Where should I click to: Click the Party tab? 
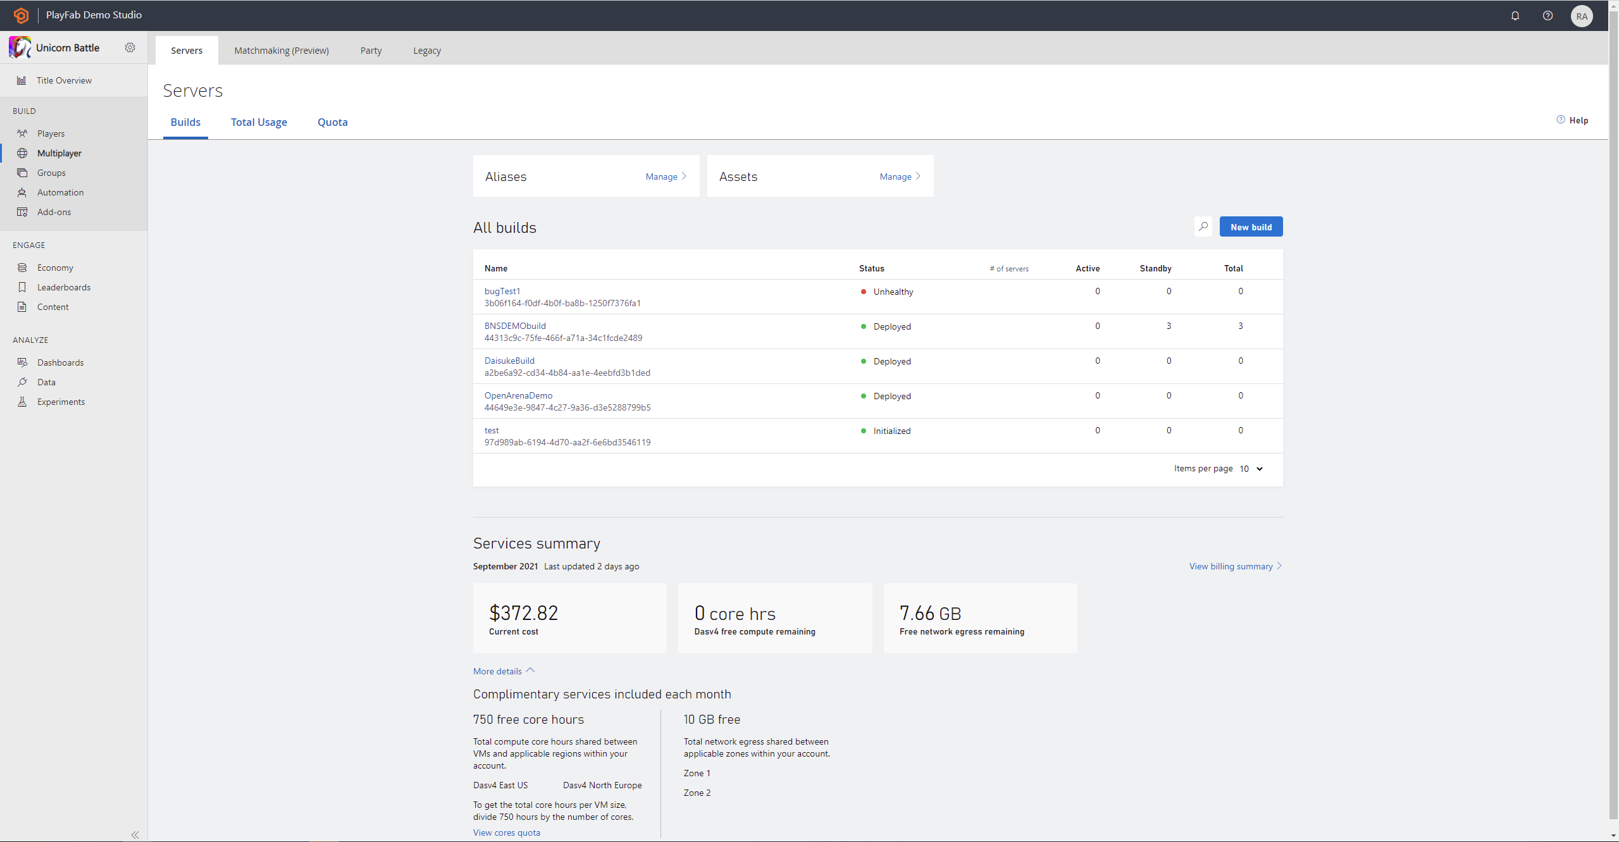pos(371,51)
